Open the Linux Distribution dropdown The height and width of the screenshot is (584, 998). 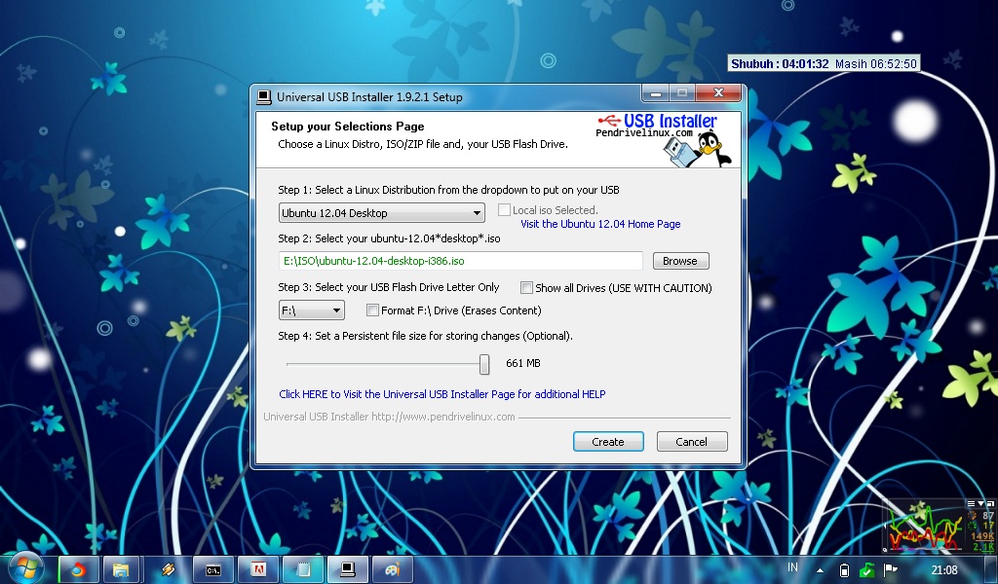[382, 213]
